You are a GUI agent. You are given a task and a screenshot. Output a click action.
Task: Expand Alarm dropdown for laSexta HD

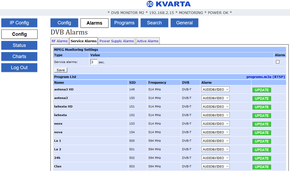215,106
